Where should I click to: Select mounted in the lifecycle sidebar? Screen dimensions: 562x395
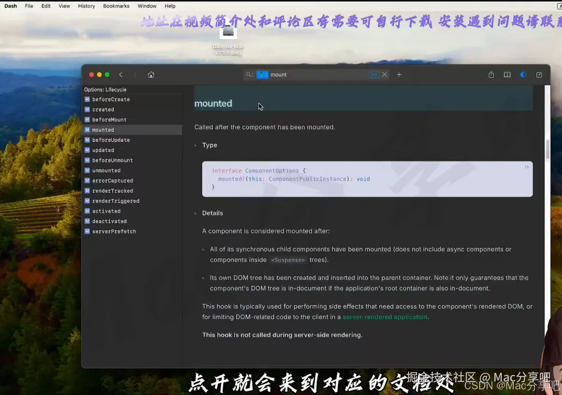pos(103,129)
